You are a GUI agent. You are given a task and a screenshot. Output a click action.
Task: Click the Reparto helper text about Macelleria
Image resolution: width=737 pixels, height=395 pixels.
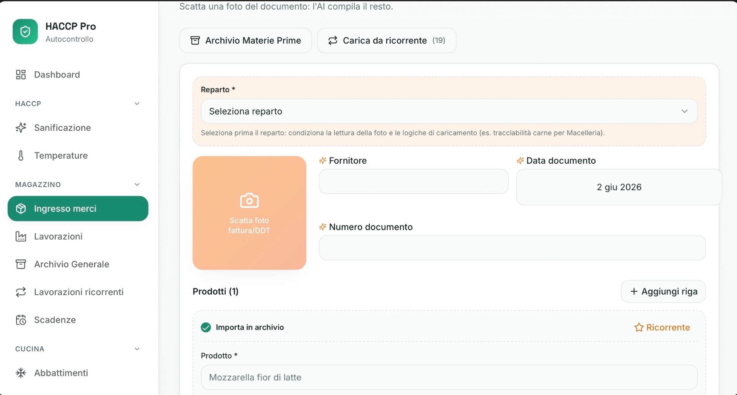403,133
